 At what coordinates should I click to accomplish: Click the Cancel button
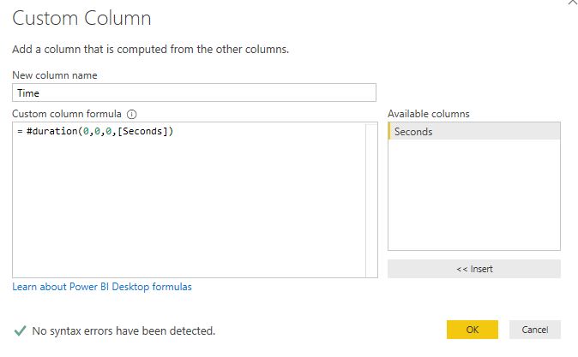click(x=535, y=330)
